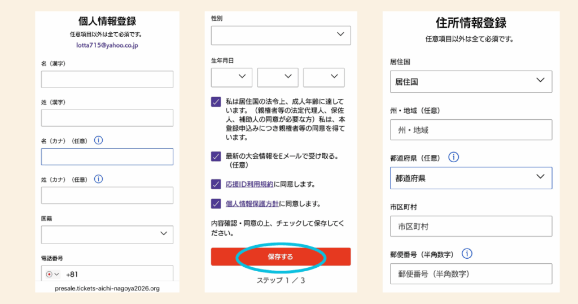Screen dimensions: 578x304
Task: Open the 居住国 country dropdown
Action: [x=471, y=81]
